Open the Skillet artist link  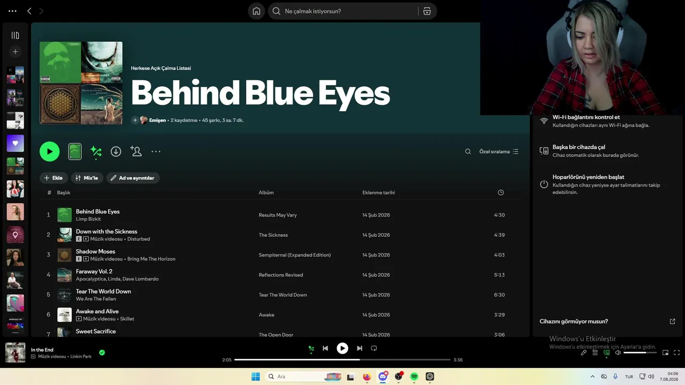127,319
